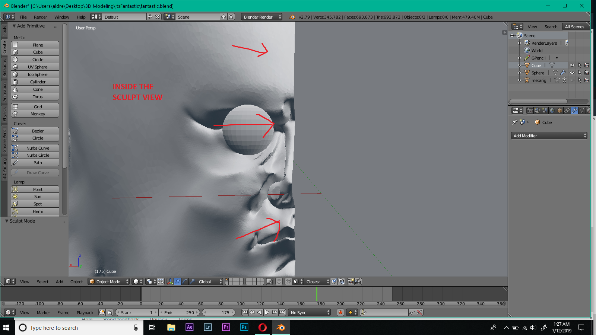This screenshot has width=596, height=335.
Task: Switch to the Tools shelf tab
Action: pos(4,31)
